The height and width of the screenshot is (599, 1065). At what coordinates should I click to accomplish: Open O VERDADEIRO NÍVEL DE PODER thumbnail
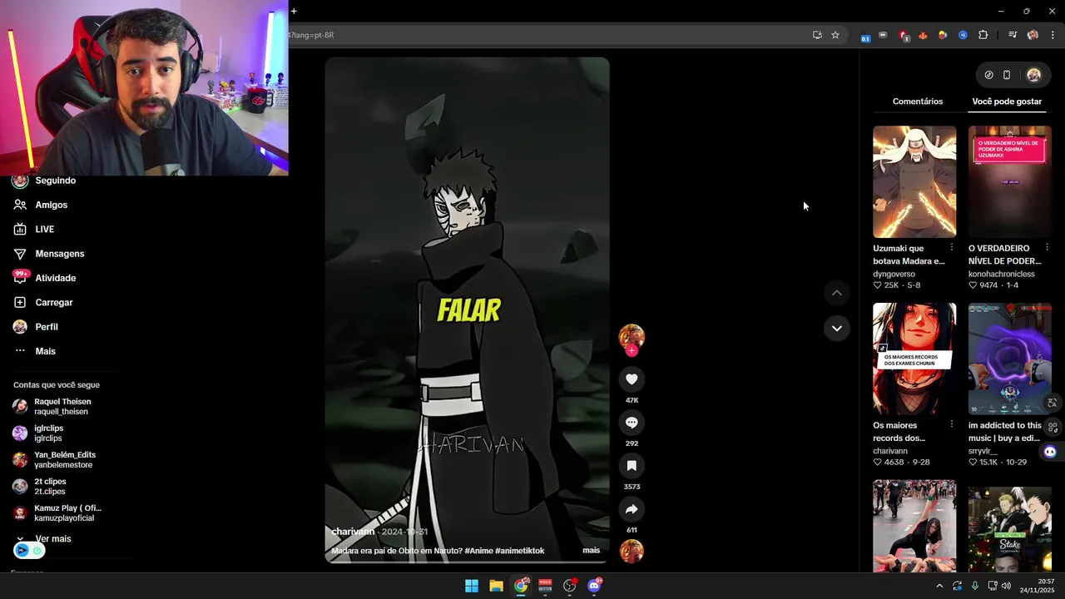point(1010,181)
